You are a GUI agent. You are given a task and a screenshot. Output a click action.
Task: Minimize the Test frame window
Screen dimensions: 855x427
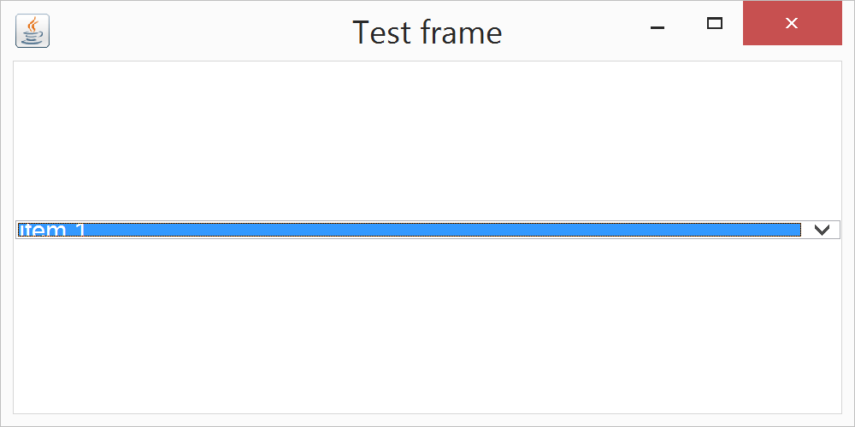tap(657, 25)
